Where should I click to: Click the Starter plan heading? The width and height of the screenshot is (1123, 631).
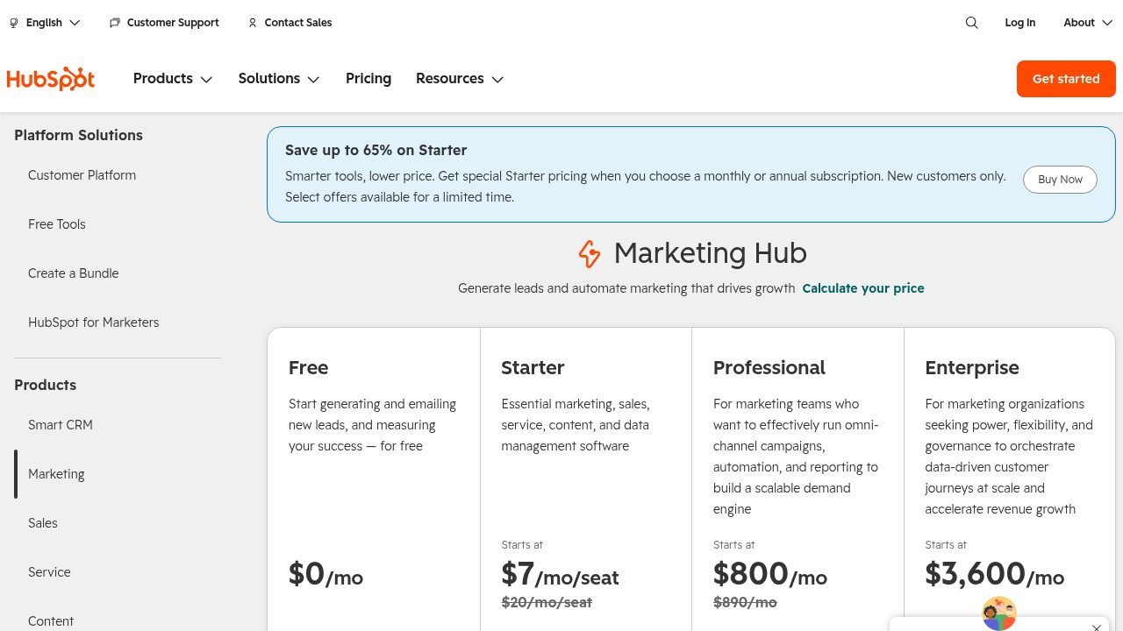[533, 368]
